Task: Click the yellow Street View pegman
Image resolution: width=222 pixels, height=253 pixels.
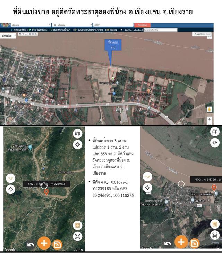Action: (x=209, y=110)
